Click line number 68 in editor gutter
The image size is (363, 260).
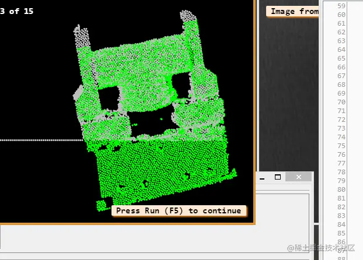[341, 85]
